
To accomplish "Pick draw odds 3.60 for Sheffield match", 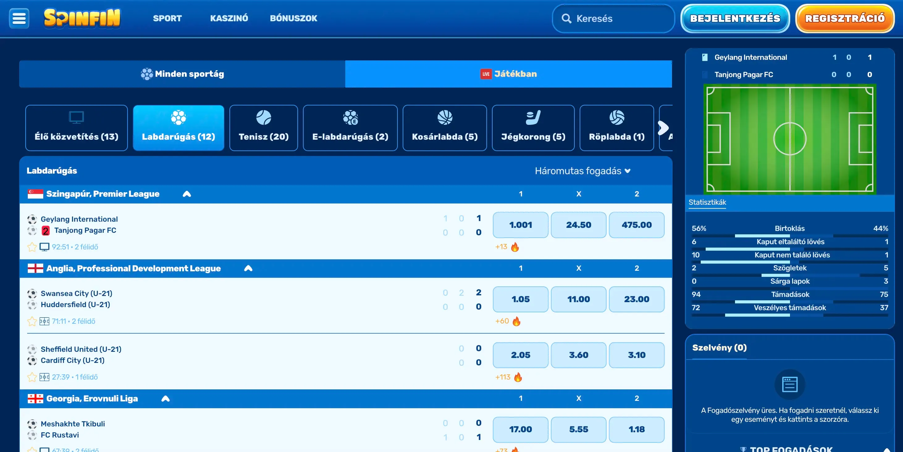I will 578,355.
